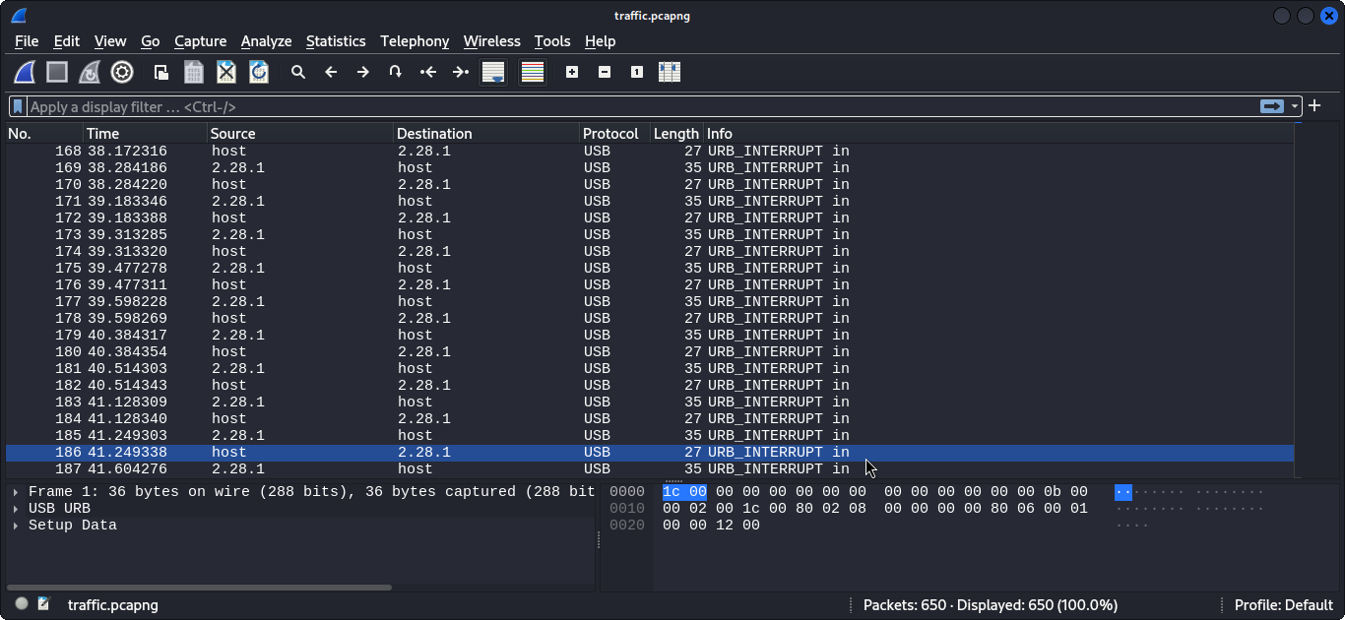Expand the Frame 1 details node
Image resolution: width=1345 pixels, height=620 pixels.
pyautogui.click(x=17, y=491)
